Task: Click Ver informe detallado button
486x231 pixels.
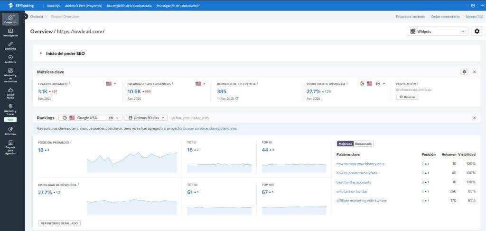Action: [x=59, y=223]
